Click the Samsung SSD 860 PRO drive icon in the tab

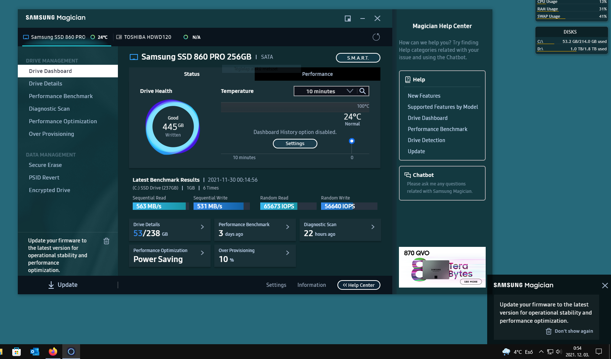pos(26,37)
